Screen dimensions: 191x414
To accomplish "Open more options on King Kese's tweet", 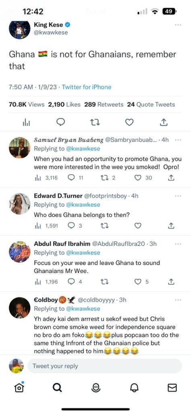I will (x=178, y=25).
